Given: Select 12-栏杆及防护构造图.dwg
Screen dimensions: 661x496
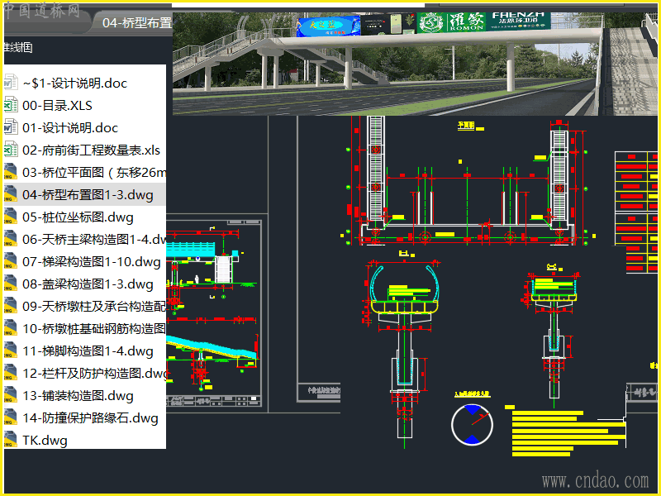Looking at the screenshot, I should (x=94, y=374).
